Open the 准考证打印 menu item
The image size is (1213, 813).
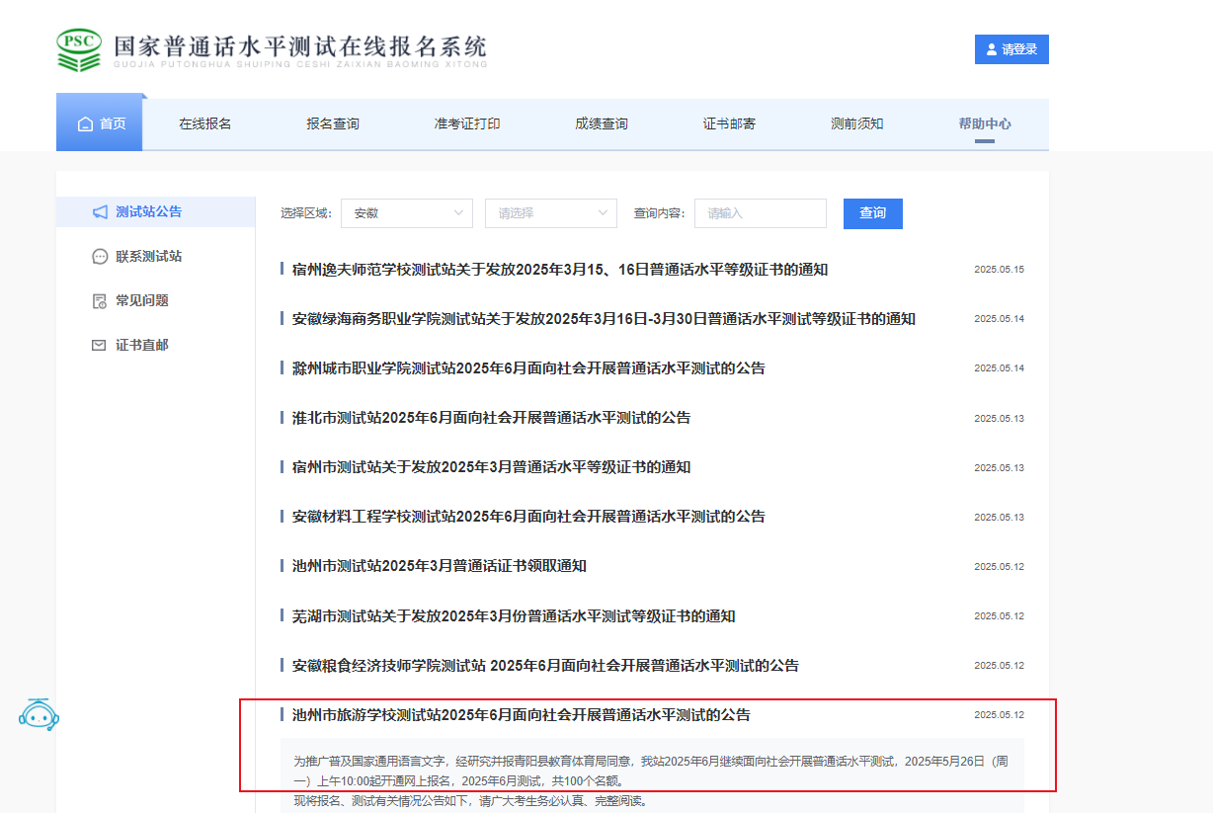467,124
